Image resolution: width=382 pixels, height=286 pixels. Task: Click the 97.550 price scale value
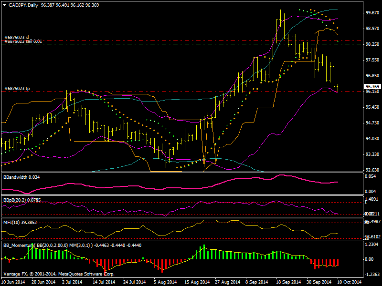coord(372,60)
